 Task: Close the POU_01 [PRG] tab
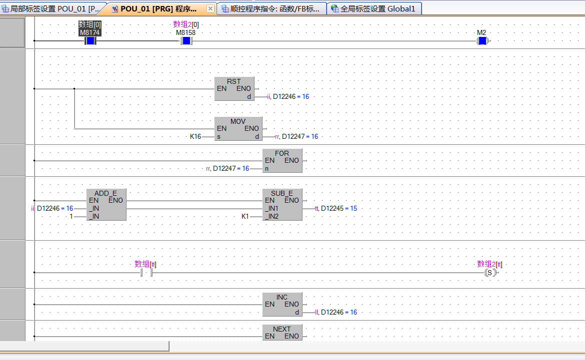[x=210, y=8]
